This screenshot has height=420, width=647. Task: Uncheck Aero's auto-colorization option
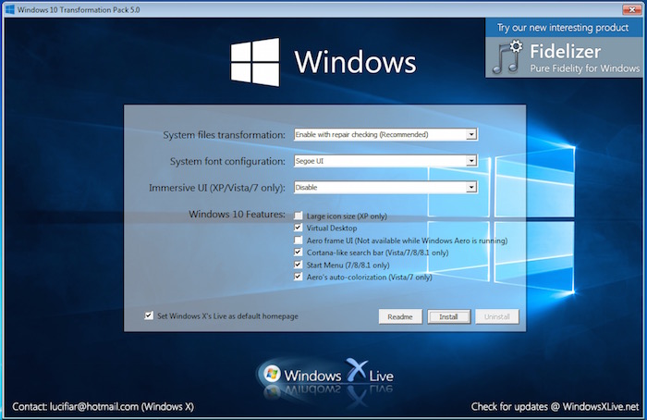298,277
